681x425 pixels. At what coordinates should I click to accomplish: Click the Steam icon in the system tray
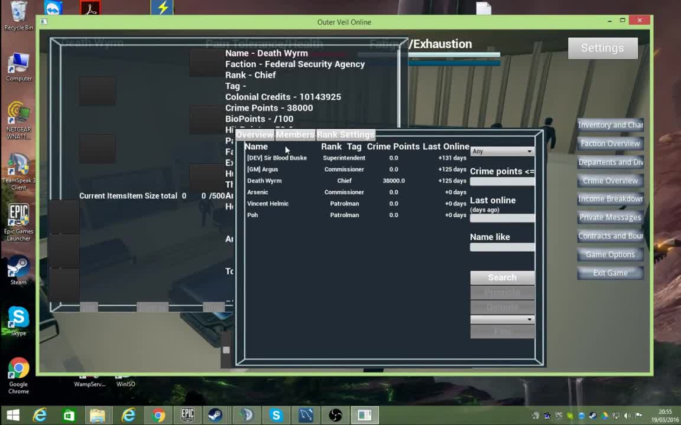pyautogui.click(x=593, y=416)
